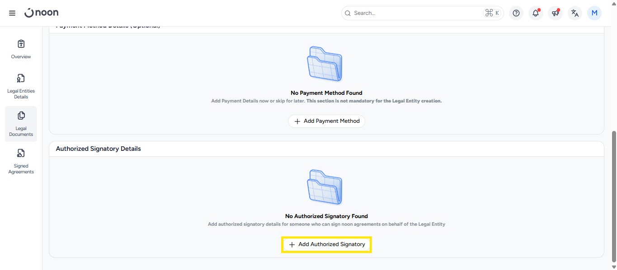Click the folder illustration above No Authorized Signatory Found
The height and width of the screenshot is (270, 617).
pos(325,187)
